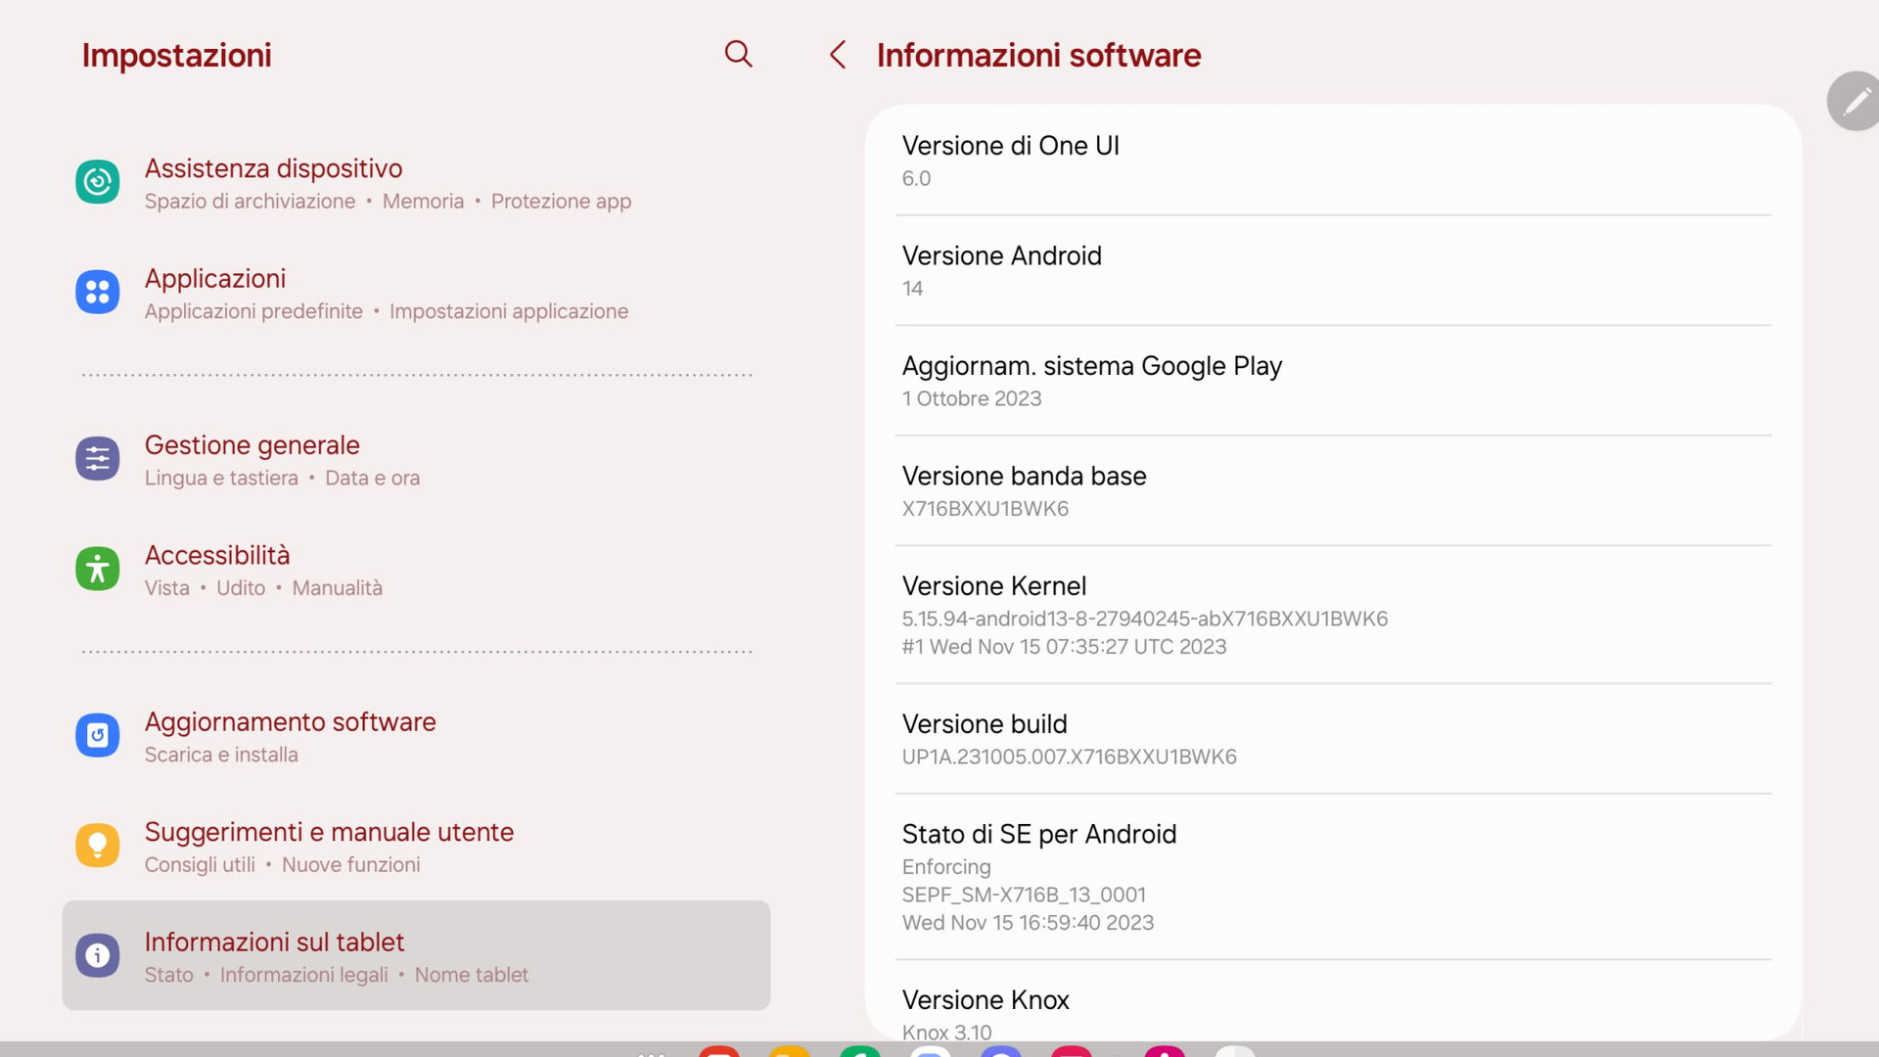Go back with the left chevron arrow
This screenshot has height=1057, width=1879.
point(838,55)
